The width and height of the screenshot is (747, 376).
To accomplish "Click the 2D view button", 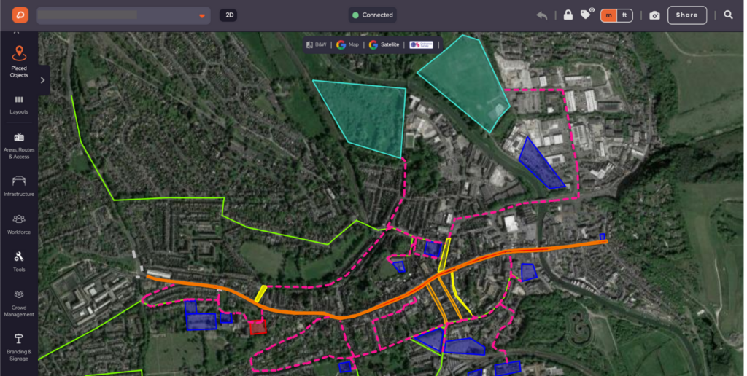I will click(x=229, y=15).
